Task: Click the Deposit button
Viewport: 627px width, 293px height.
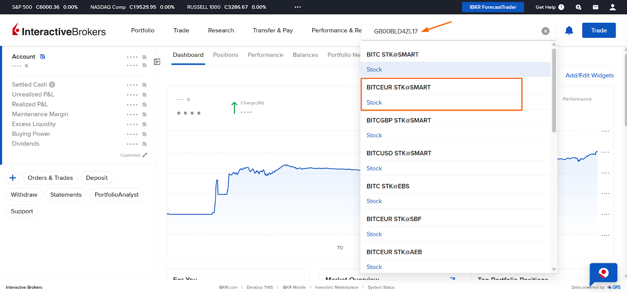Action: tap(97, 178)
